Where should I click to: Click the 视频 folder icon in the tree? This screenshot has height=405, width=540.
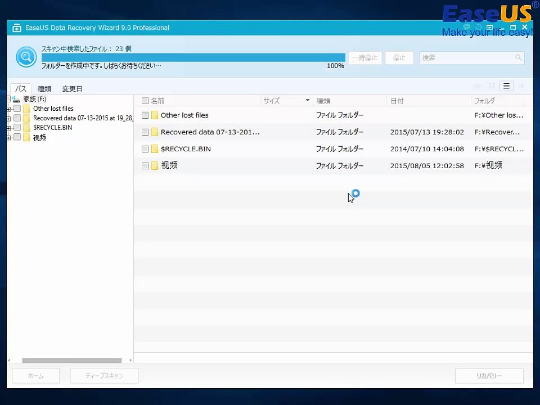[26, 137]
